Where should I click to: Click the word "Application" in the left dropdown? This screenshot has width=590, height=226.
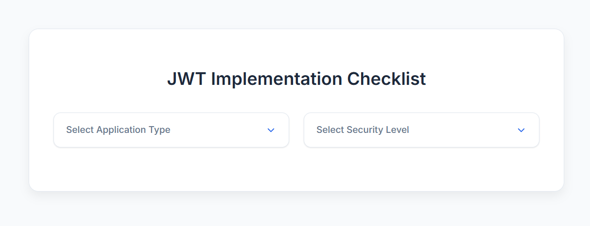(x=121, y=130)
